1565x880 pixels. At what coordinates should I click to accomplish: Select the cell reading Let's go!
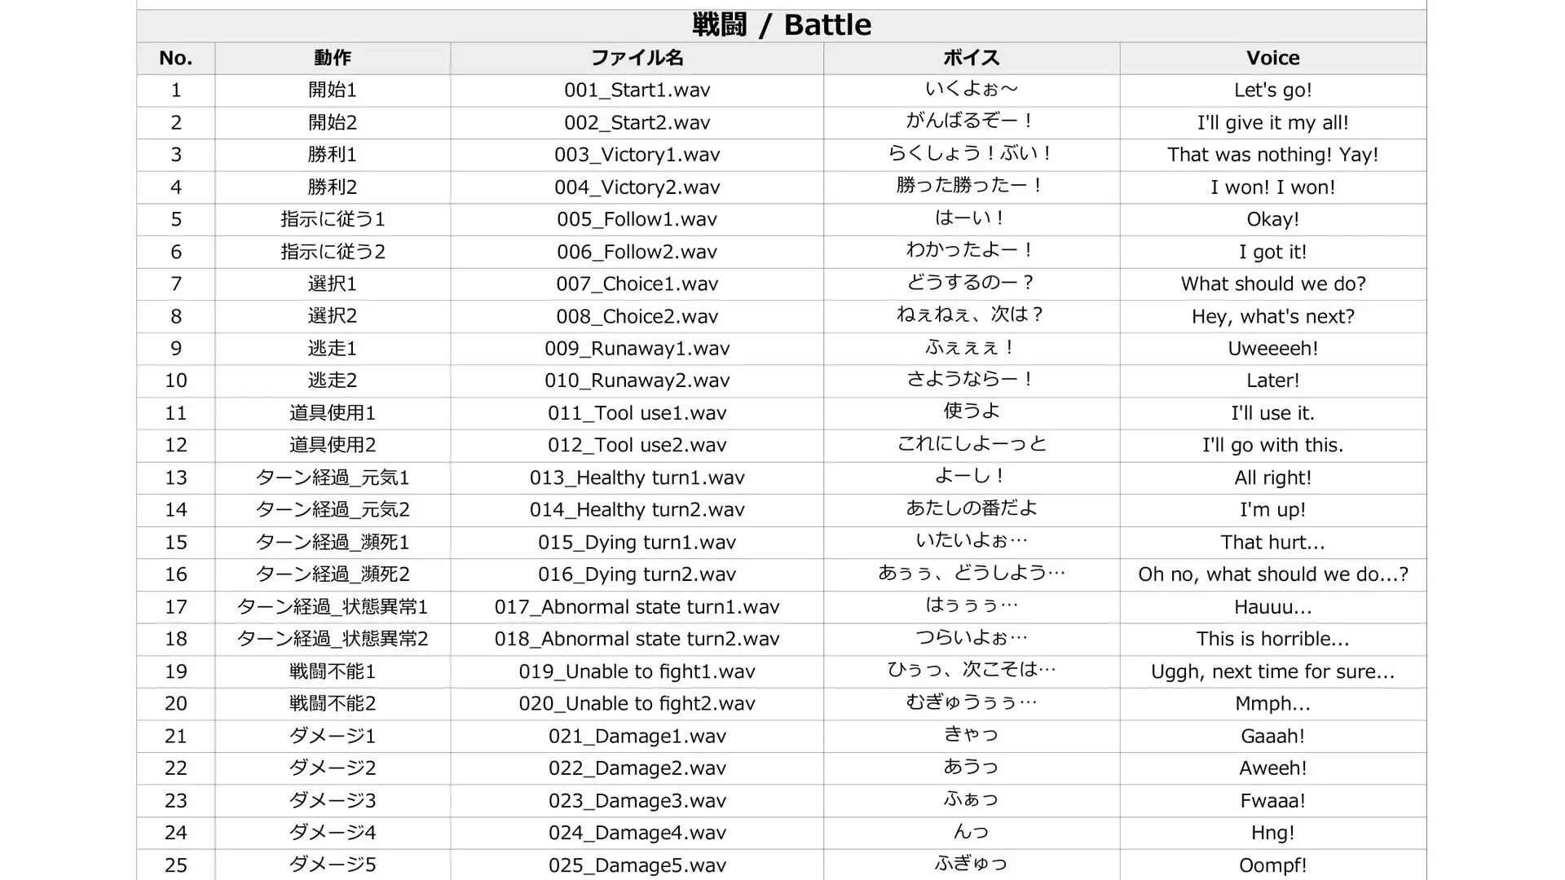click(1273, 90)
